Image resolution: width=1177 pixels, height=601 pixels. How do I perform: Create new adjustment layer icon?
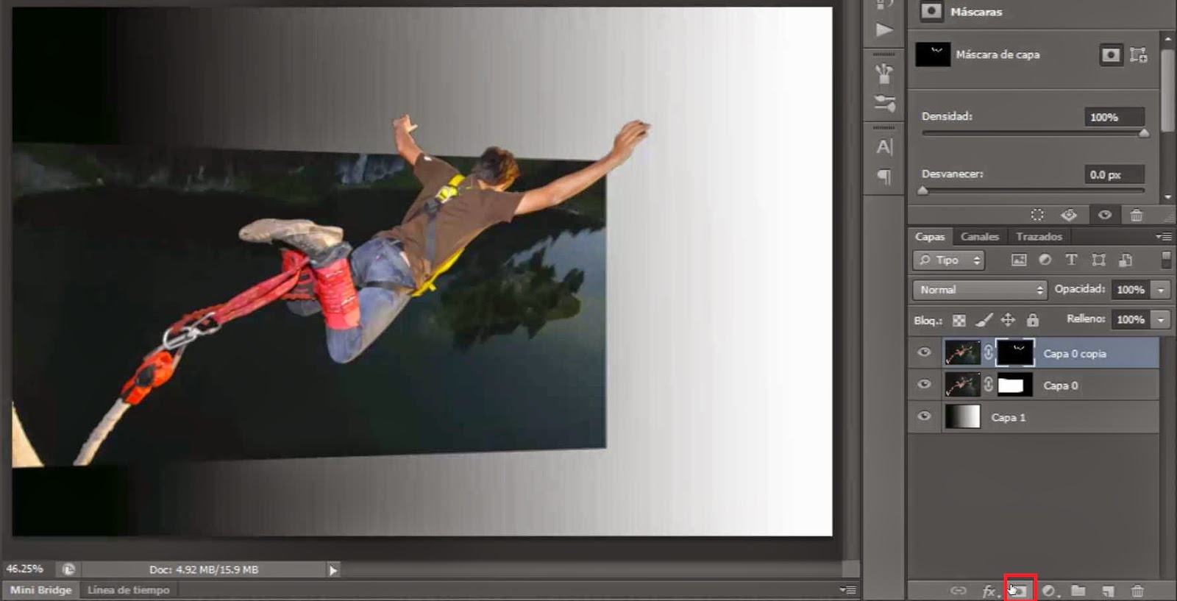[x=1049, y=591]
